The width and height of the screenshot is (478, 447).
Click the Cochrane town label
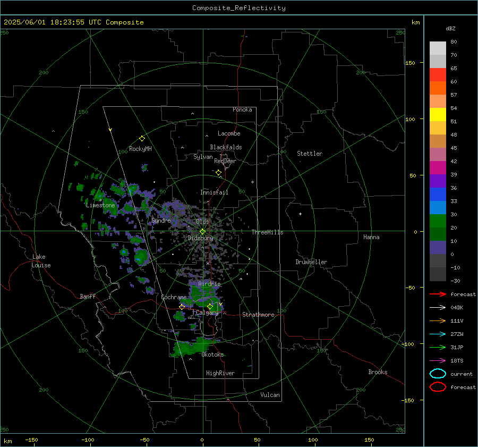point(174,297)
